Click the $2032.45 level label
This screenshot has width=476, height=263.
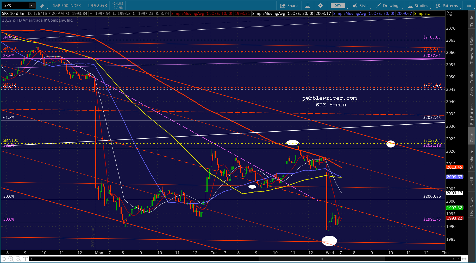pos(432,118)
